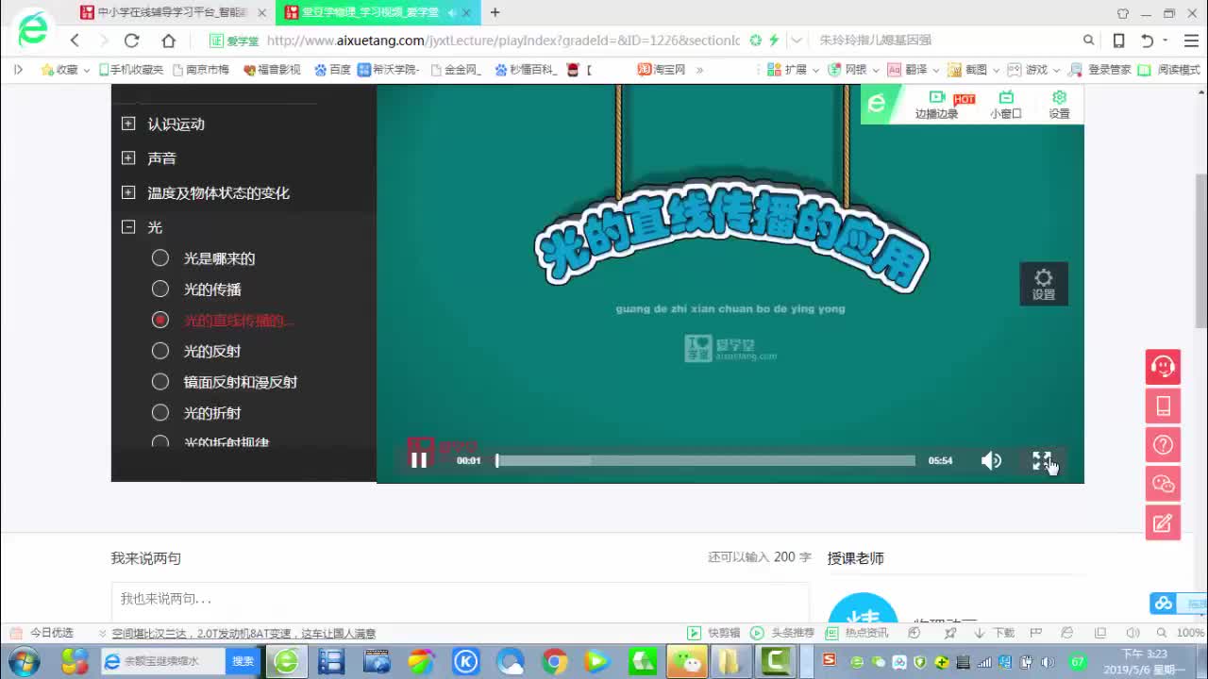Image resolution: width=1208 pixels, height=679 pixels.
Task: Open the customer service headset icon
Action: click(1163, 367)
